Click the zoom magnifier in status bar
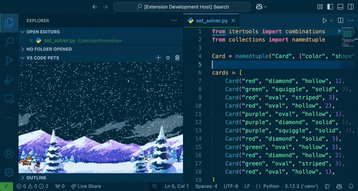The width and height of the screenshot is (358, 191). point(155,186)
